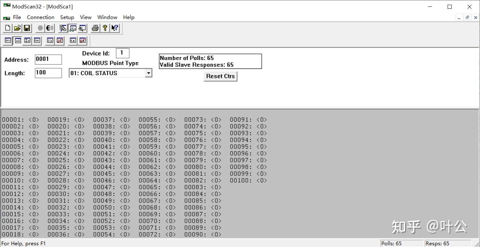Click coil entry 00010: <0>
Image resolution: width=480 pixels, height=247 pixels.
[21, 181]
